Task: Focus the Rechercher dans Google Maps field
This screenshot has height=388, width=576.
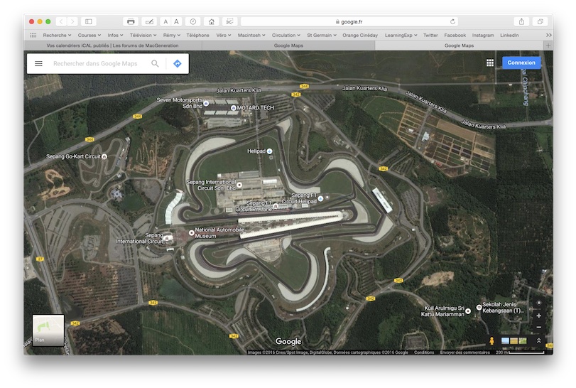Action: coord(95,63)
